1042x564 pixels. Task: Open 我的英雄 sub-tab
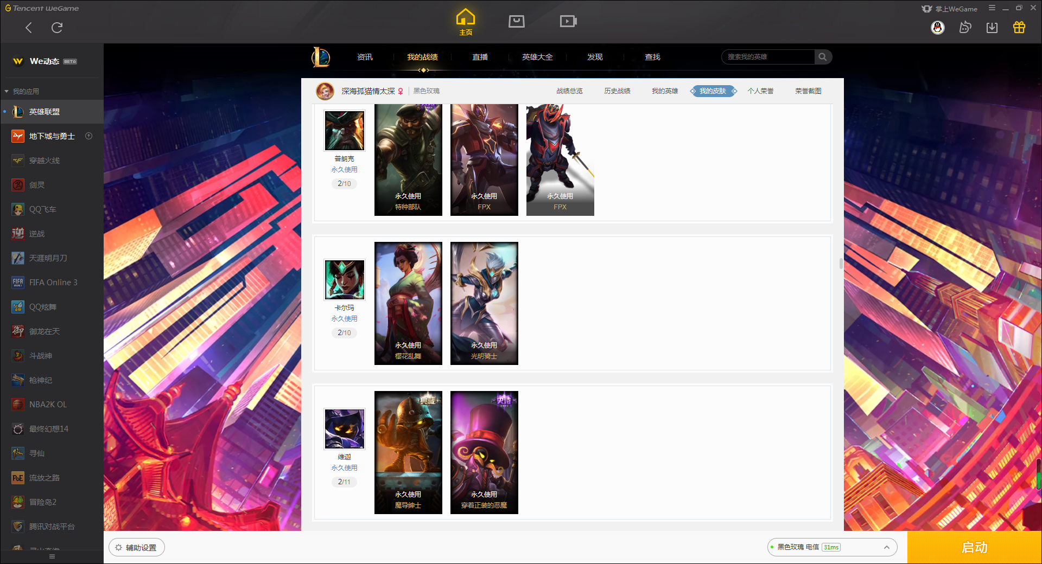pyautogui.click(x=665, y=91)
